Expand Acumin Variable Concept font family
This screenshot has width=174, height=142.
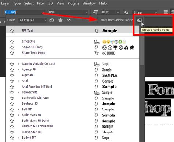click(18, 64)
